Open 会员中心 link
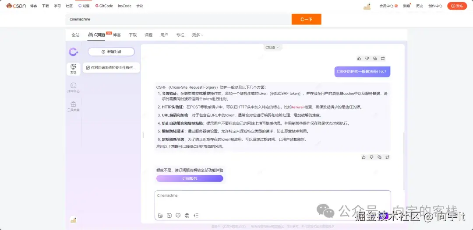The width and height of the screenshot is (473, 230). [386, 6]
